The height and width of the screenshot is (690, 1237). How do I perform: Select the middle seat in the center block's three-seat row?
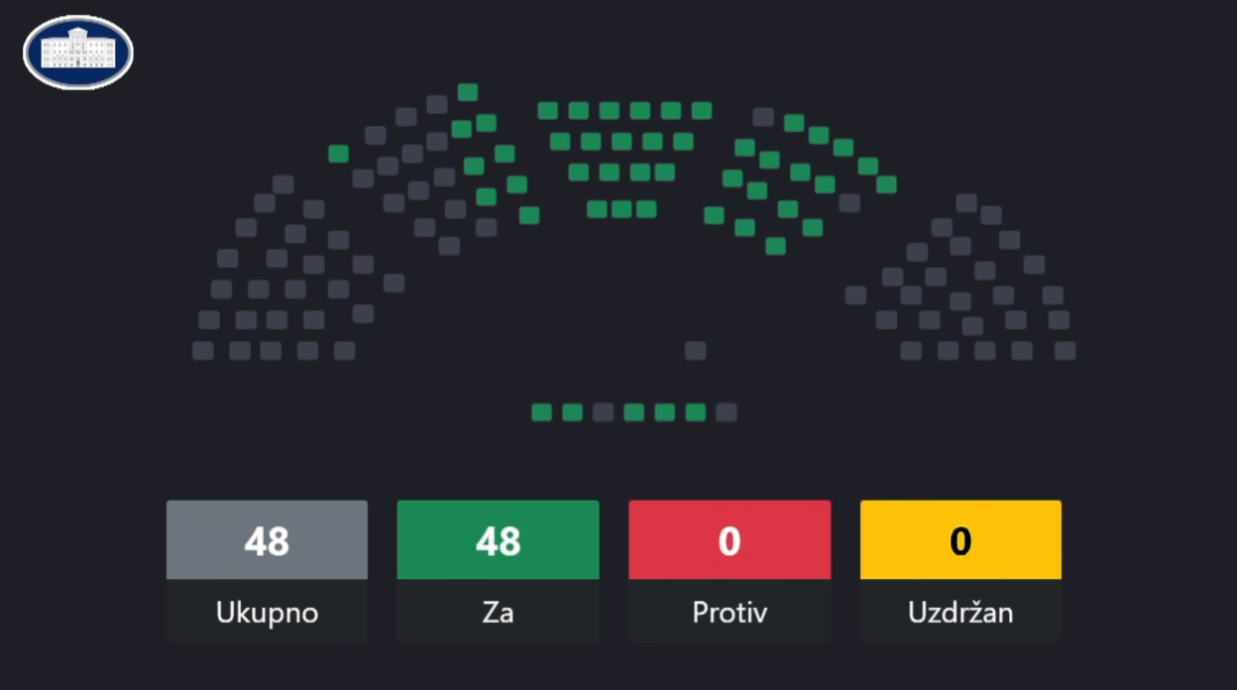click(621, 209)
